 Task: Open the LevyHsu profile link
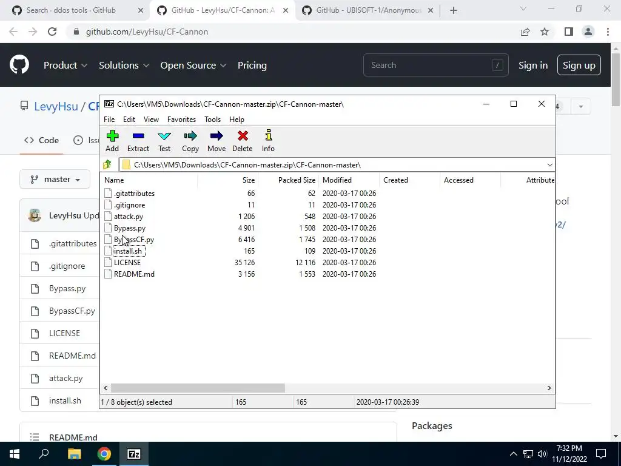pos(56,106)
